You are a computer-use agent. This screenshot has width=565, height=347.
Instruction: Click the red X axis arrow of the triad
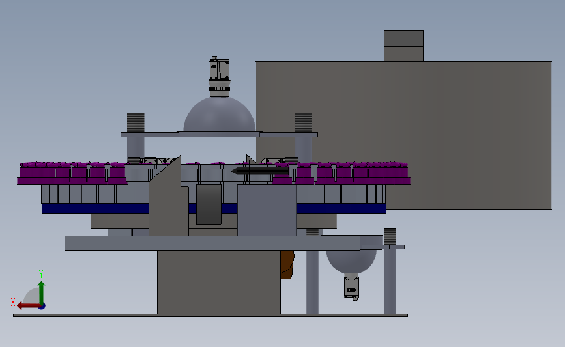[x=28, y=306]
